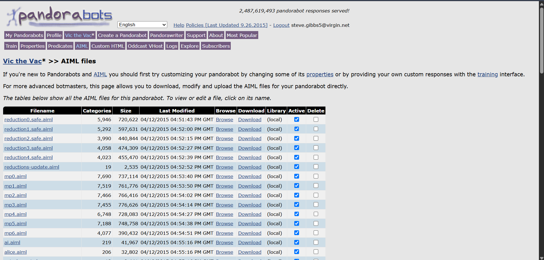
Task: Browse the mp1.aiml file
Action: (x=225, y=186)
